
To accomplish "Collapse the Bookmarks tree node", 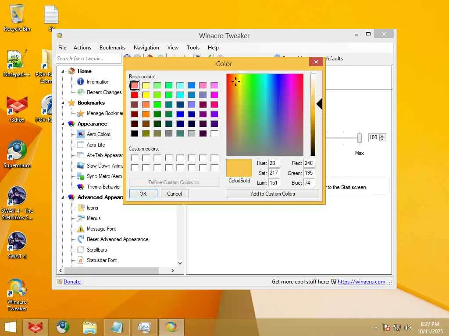I will pos(63,103).
